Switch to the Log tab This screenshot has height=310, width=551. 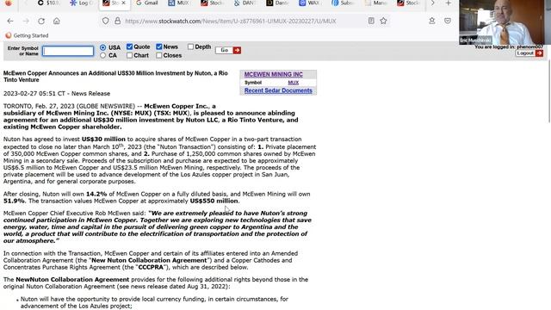[x=82, y=3]
